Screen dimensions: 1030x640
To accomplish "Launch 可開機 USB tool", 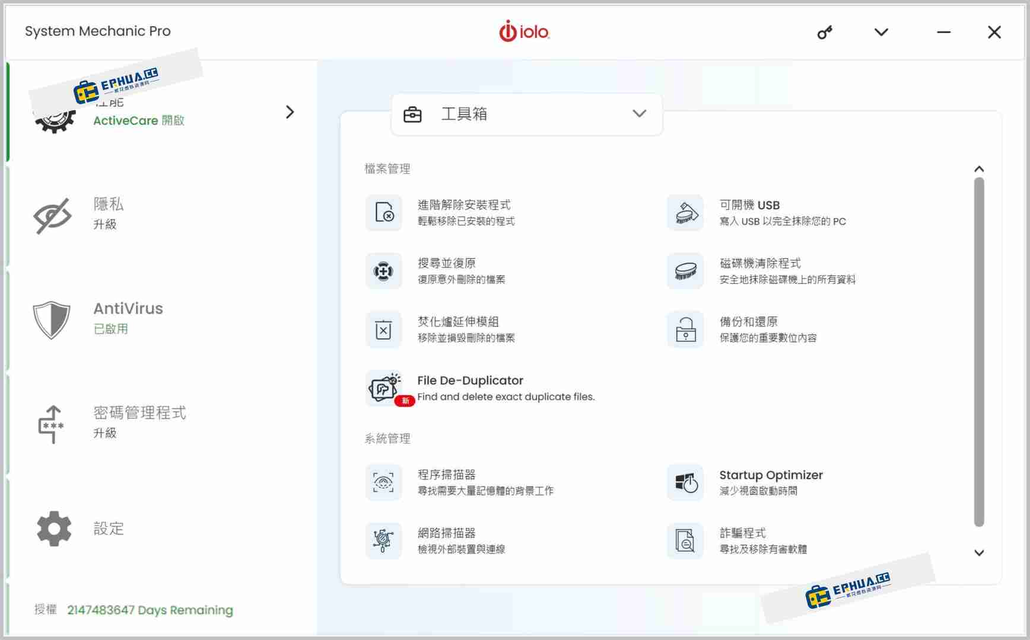I will (x=783, y=212).
